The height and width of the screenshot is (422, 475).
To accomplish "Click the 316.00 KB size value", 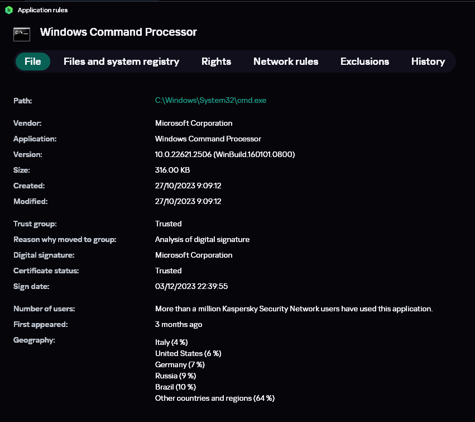I will tap(174, 170).
